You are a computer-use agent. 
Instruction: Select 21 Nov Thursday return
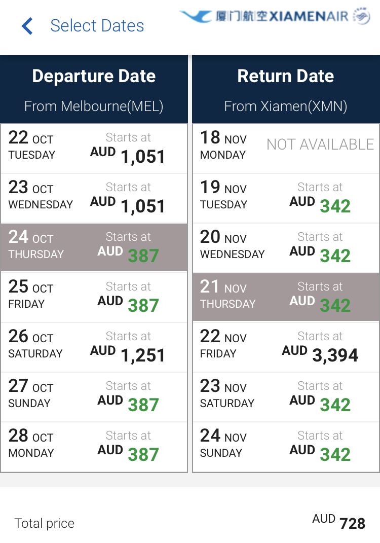coord(286,298)
